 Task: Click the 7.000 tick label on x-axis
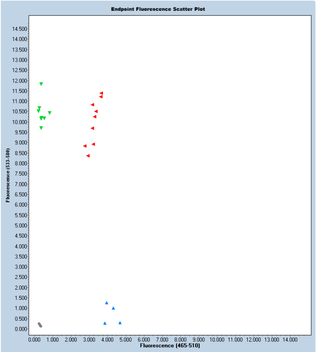click(162, 340)
